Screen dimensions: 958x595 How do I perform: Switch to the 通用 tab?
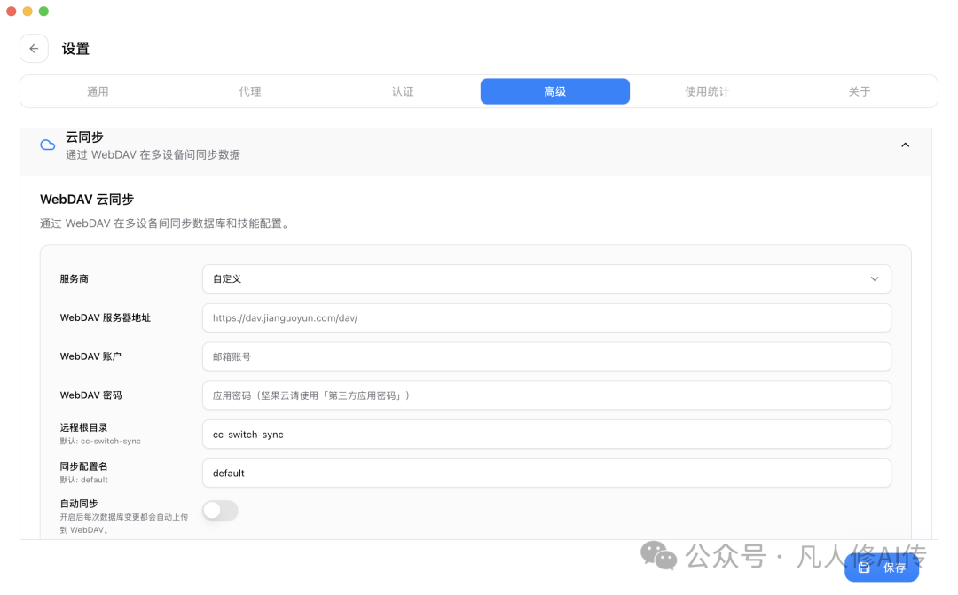click(98, 91)
